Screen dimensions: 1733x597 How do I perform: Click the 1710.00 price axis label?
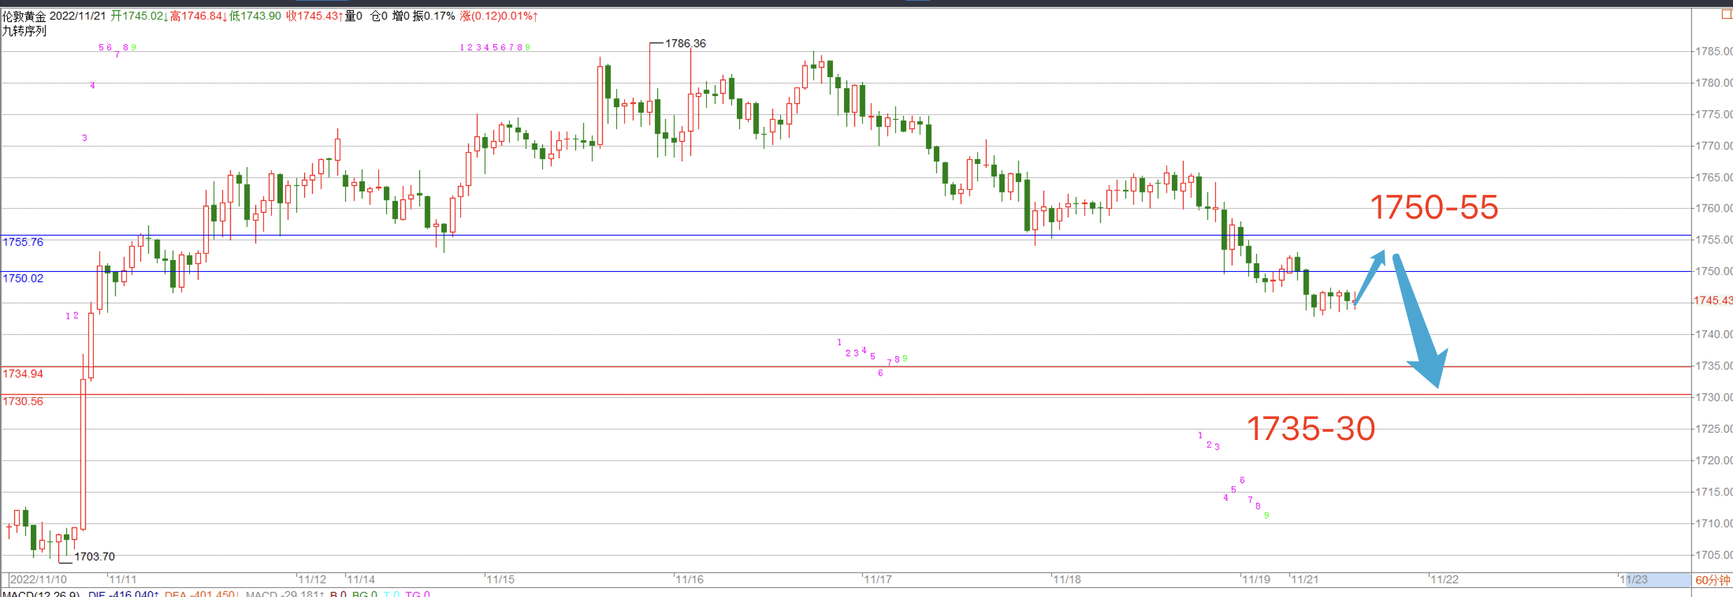1713,523
